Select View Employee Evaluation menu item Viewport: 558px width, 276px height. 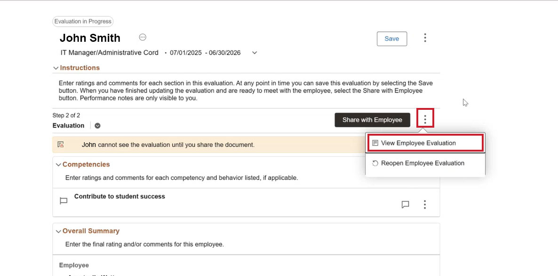425,143
